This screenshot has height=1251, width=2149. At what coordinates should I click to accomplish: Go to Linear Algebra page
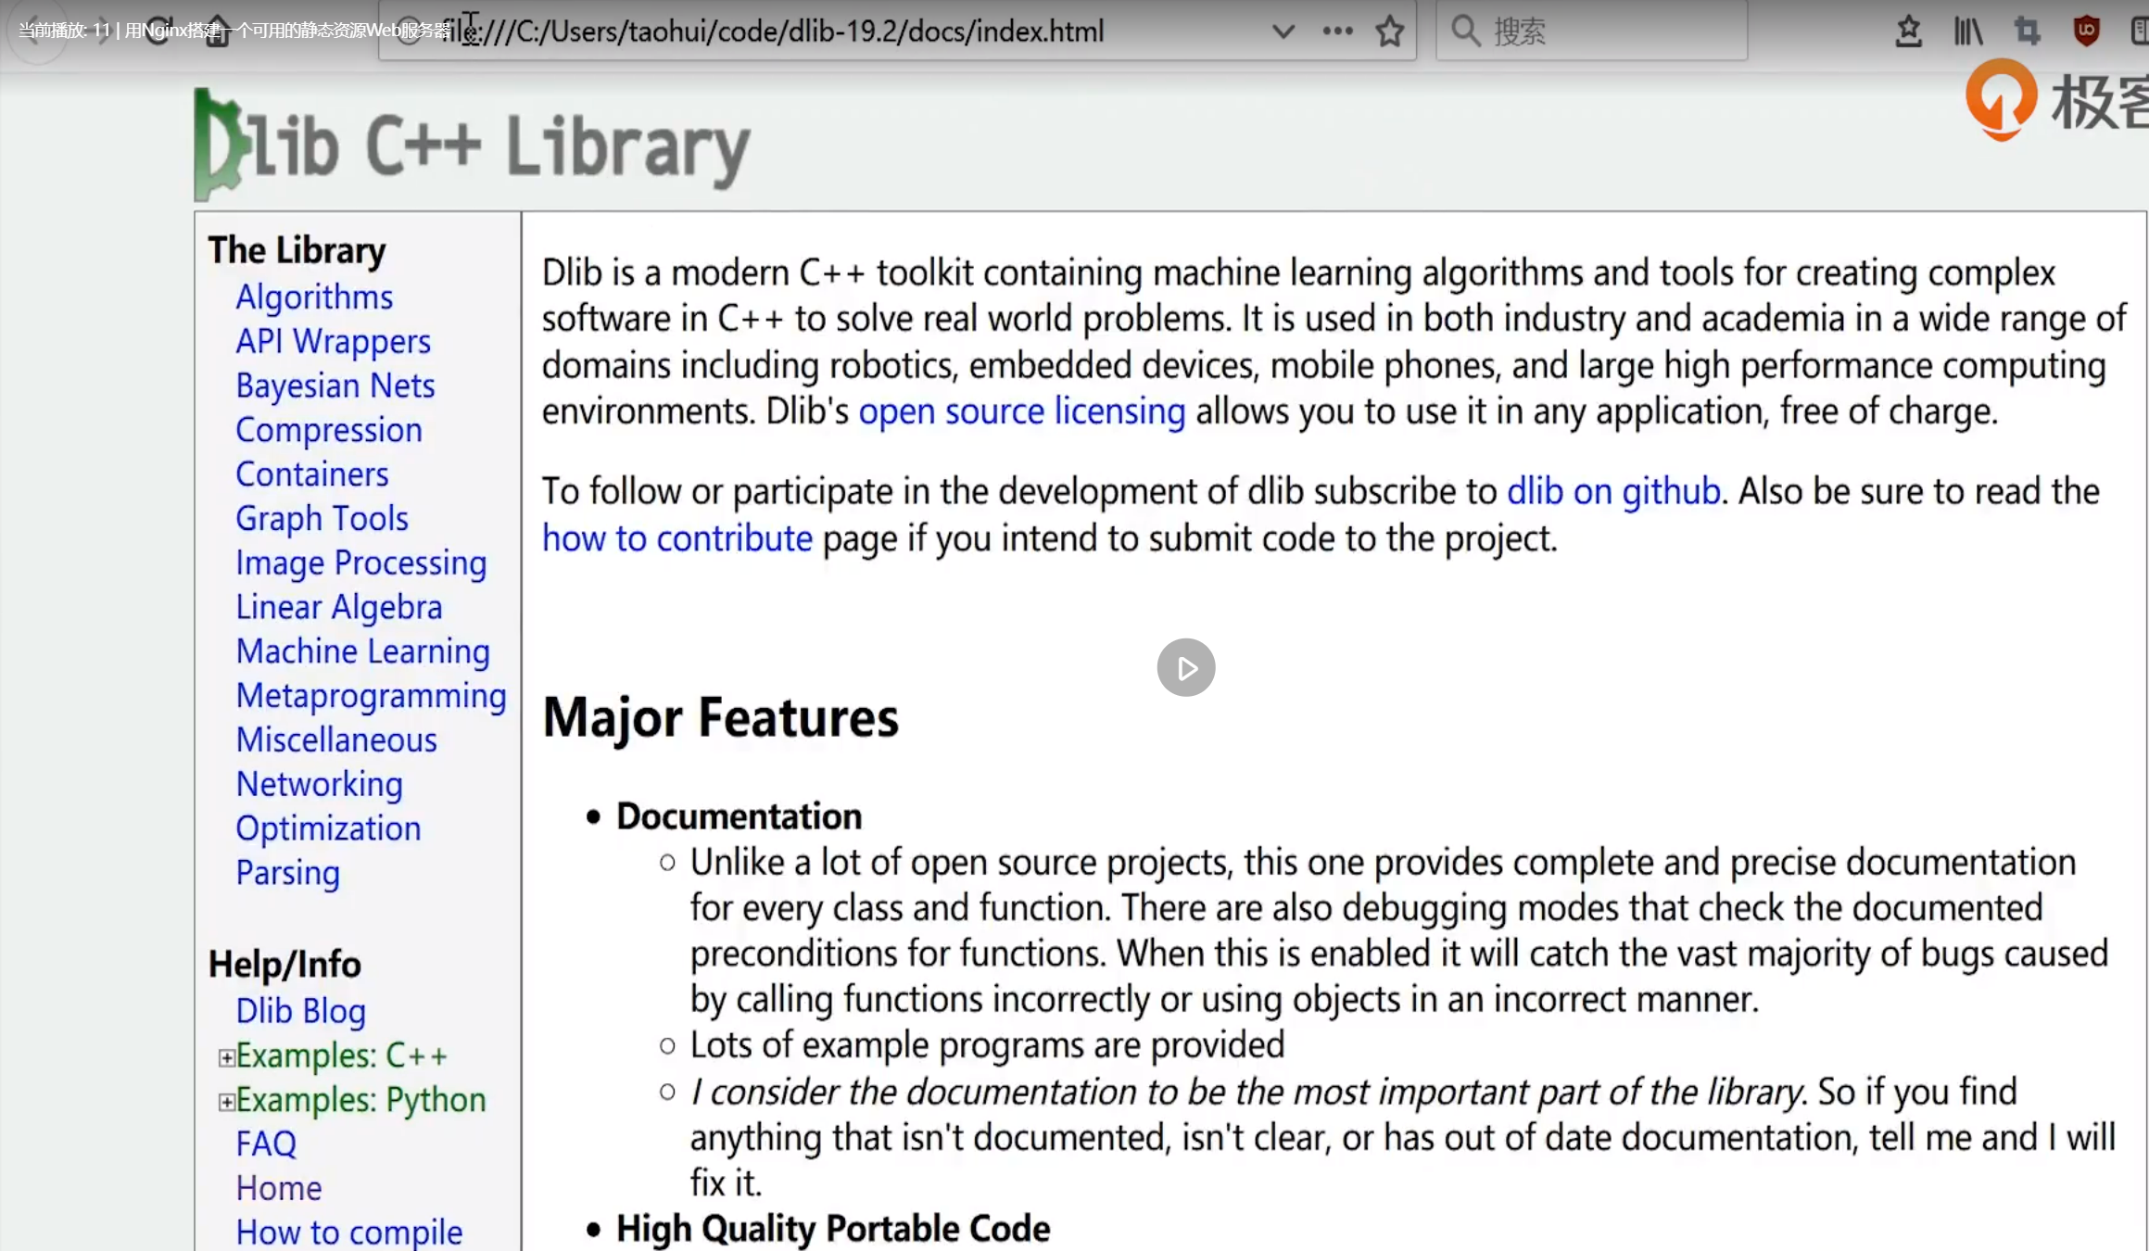coord(339,608)
